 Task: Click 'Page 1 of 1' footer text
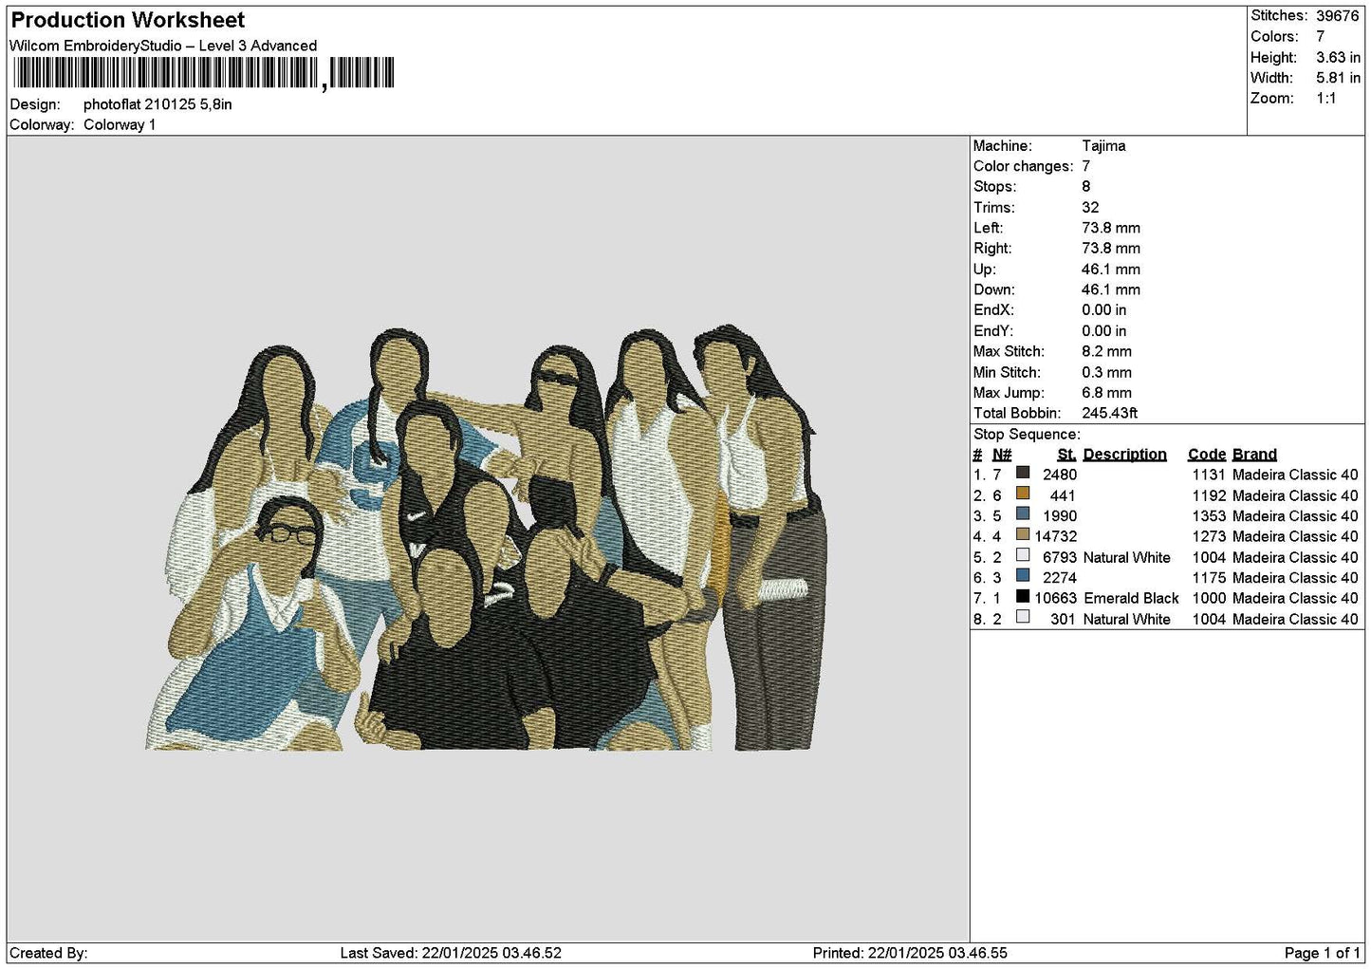(x=1322, y=953)
